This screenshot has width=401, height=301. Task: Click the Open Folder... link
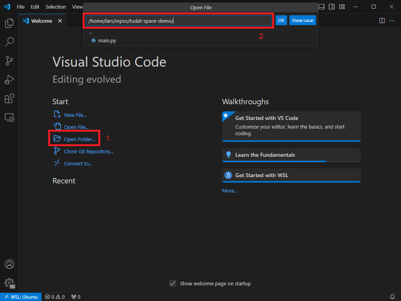[x=79, y=139]
